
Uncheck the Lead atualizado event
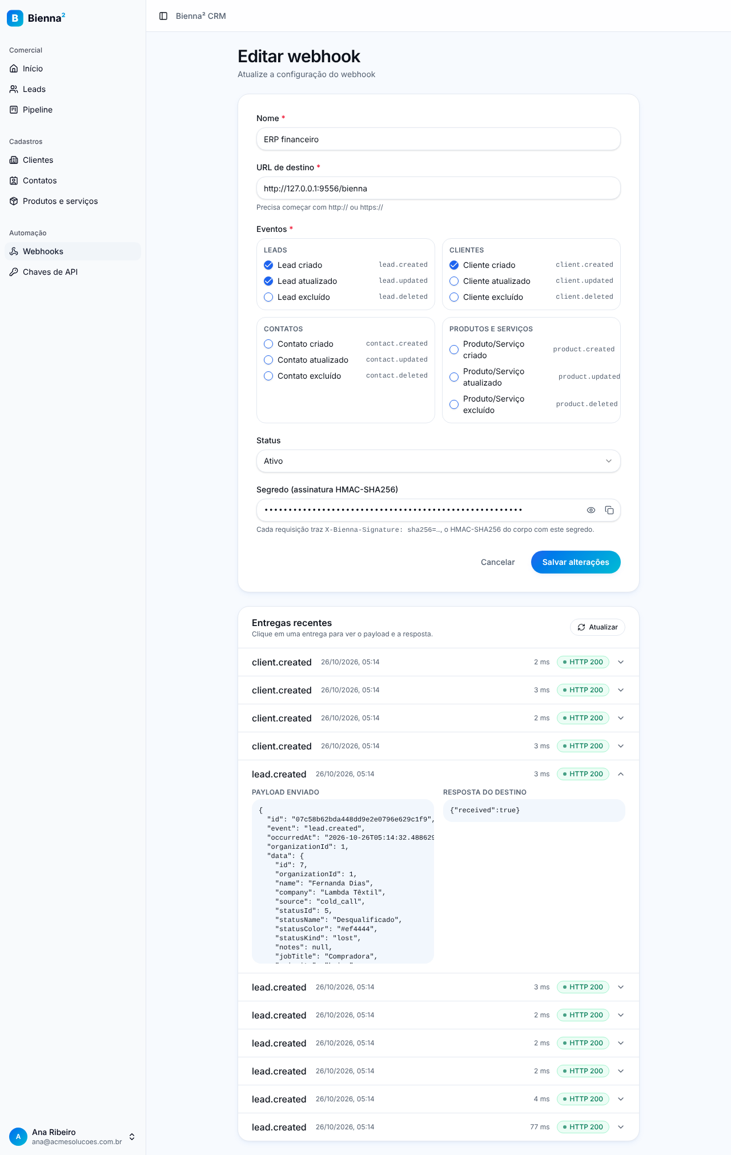[x=268, y=281]
